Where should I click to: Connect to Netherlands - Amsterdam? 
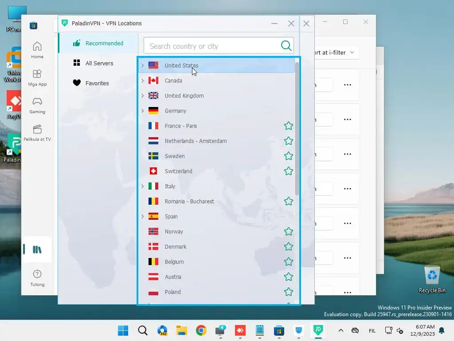[x=216, y=141]
